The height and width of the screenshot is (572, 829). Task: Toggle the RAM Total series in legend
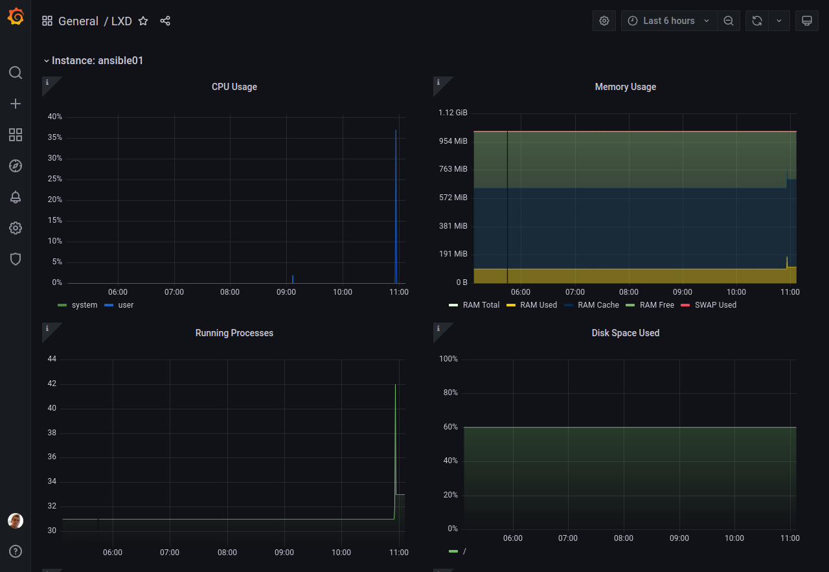coord(481,305)
